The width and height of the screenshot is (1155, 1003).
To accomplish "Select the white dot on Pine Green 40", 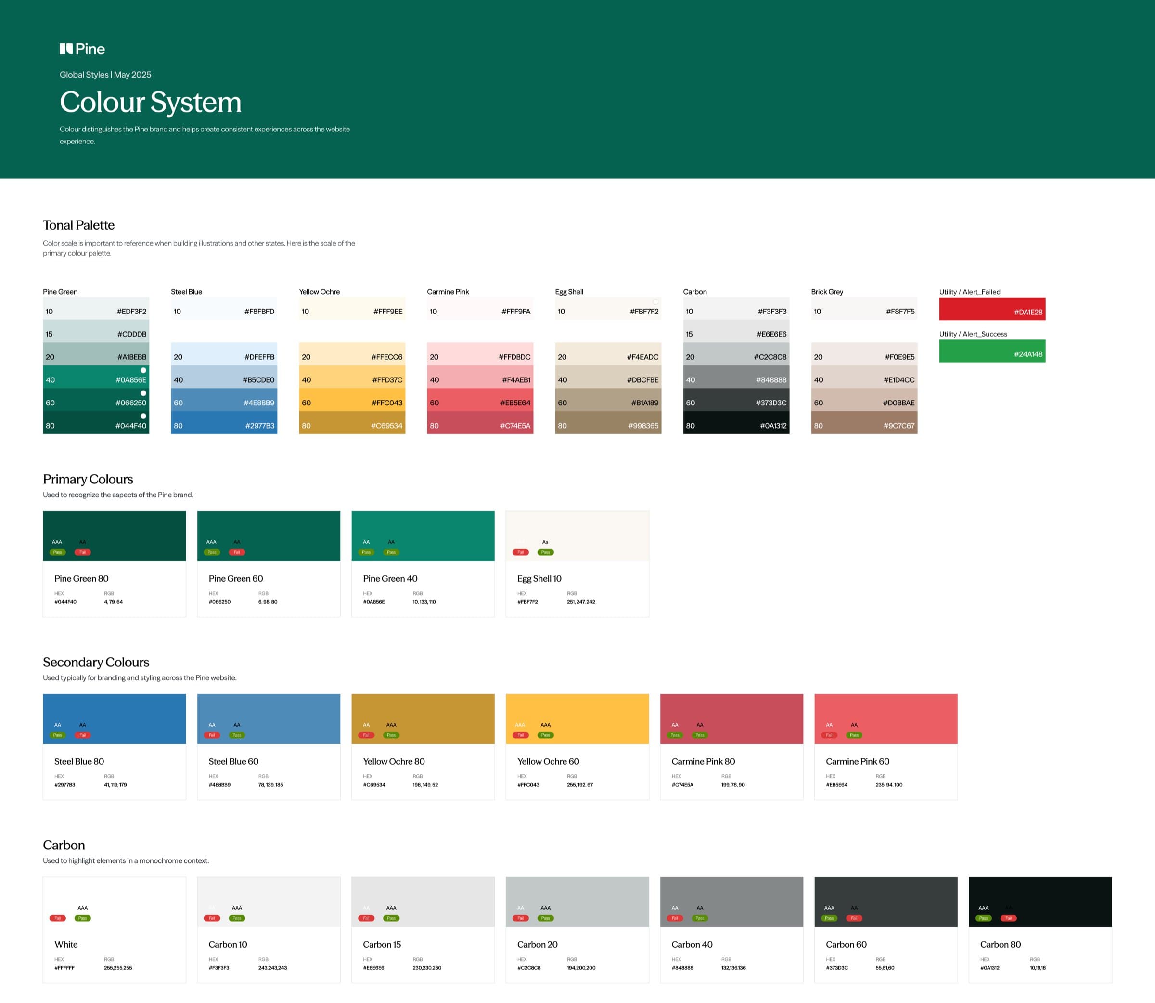I will [144, 370].
